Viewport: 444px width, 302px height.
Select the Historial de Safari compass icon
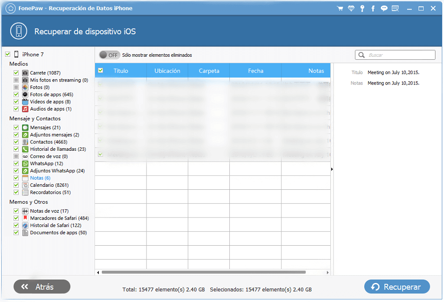tap(25, 225)
